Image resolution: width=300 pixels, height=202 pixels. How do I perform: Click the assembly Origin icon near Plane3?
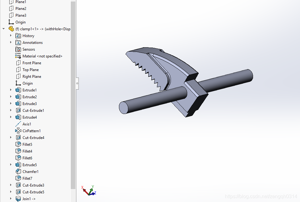(x=11, y=22)
